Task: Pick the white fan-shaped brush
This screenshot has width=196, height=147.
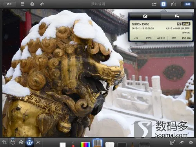Action: coord(110,145)
